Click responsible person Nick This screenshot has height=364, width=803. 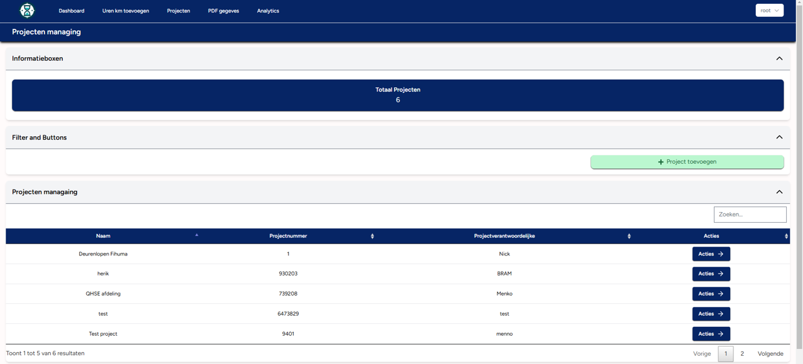pos(504,254)
